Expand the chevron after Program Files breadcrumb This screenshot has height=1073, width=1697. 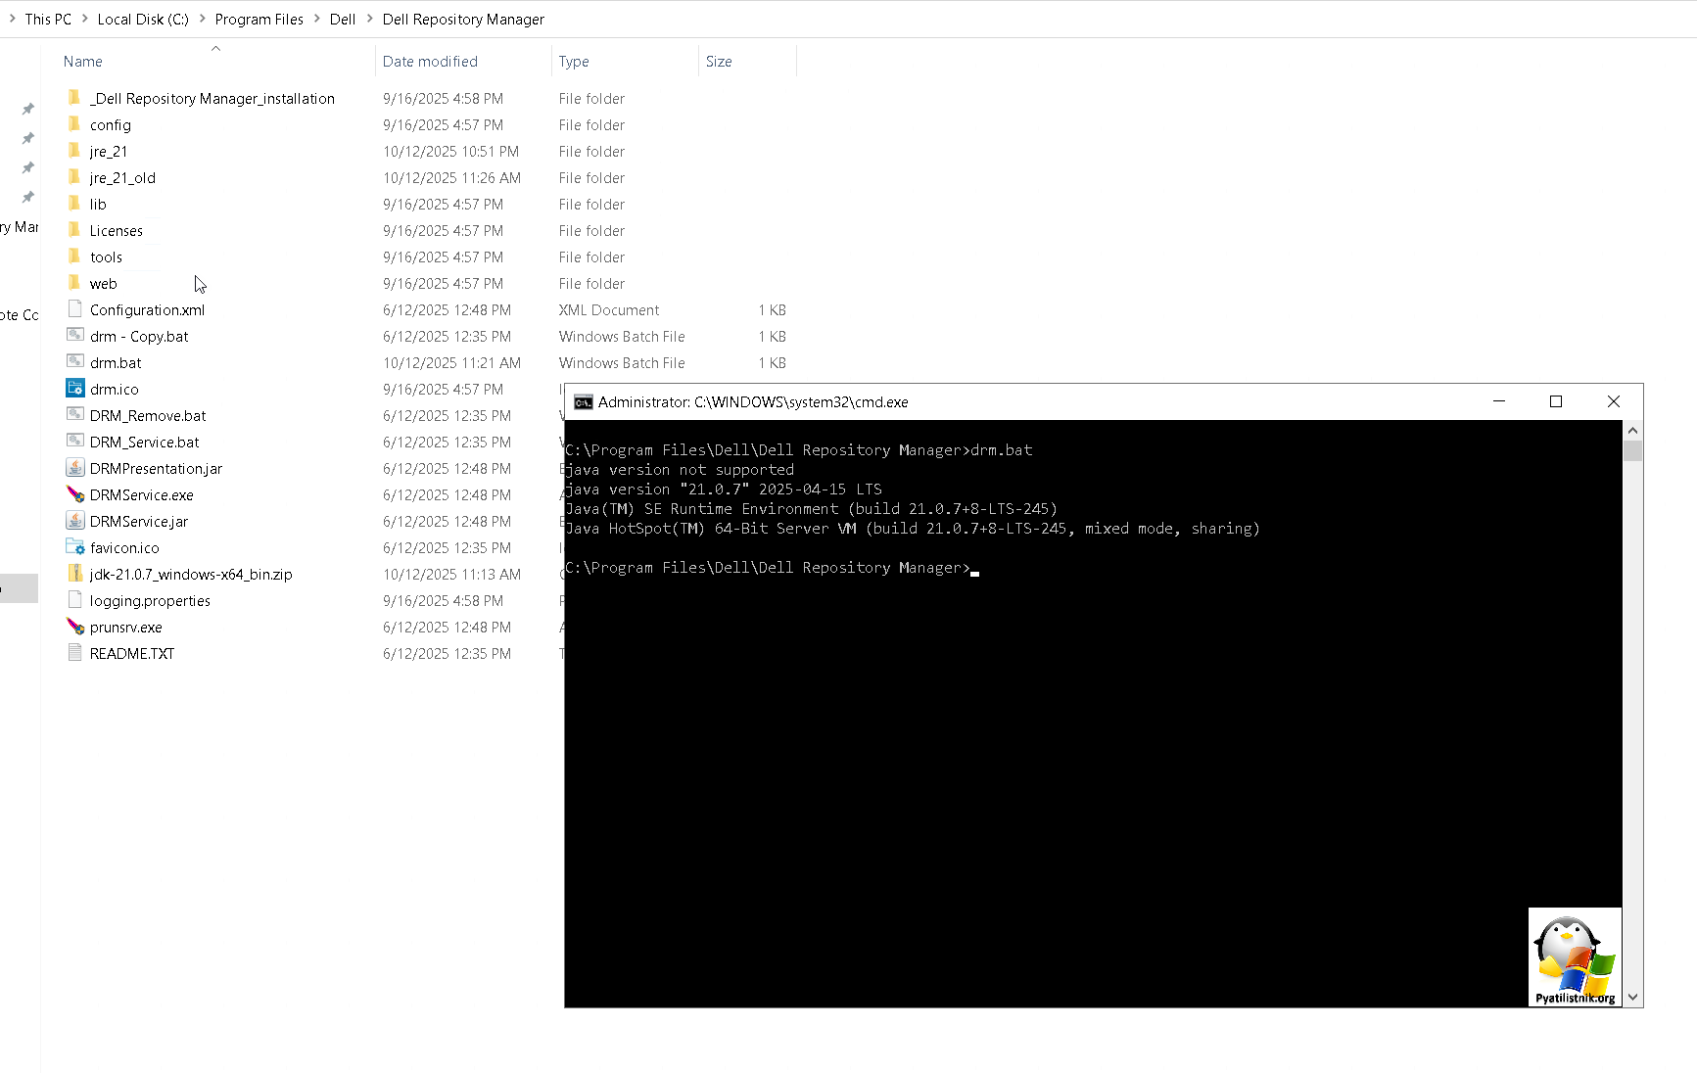pos(317,19)
